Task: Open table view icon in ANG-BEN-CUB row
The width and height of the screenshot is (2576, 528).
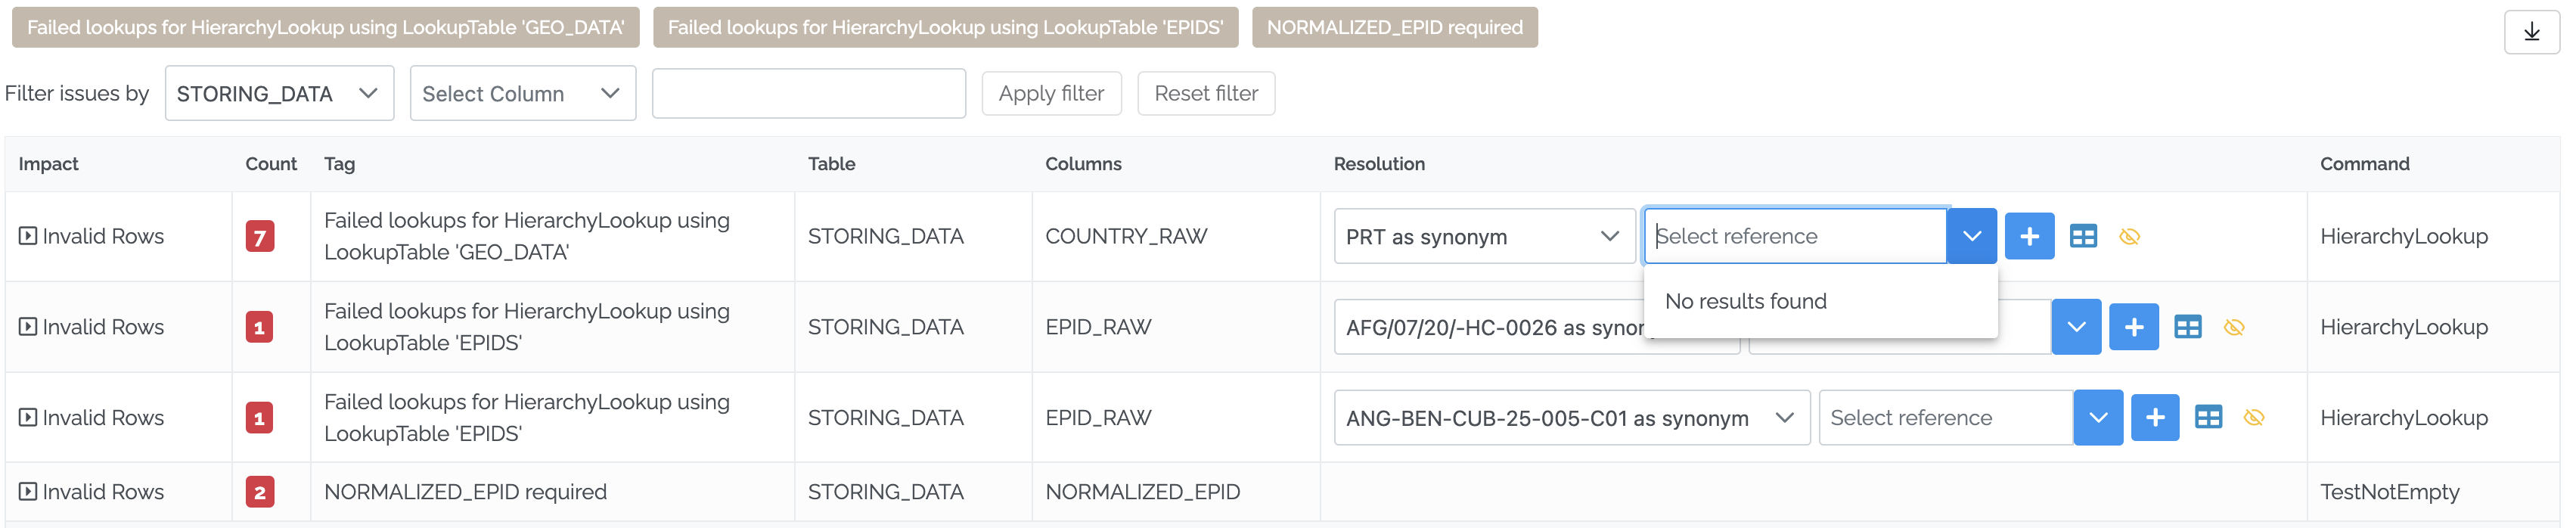Action: pyautogui.click(x=2208, y=417)
